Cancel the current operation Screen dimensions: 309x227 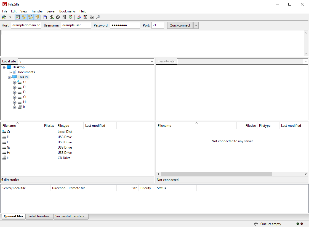[x=58, y=17]
